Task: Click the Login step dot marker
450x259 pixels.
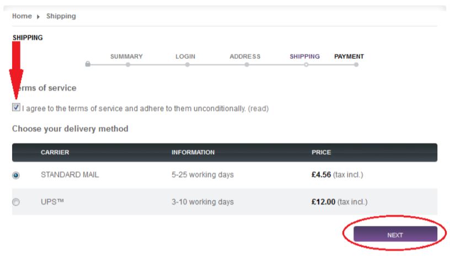Action: click(x=187, y=64)
